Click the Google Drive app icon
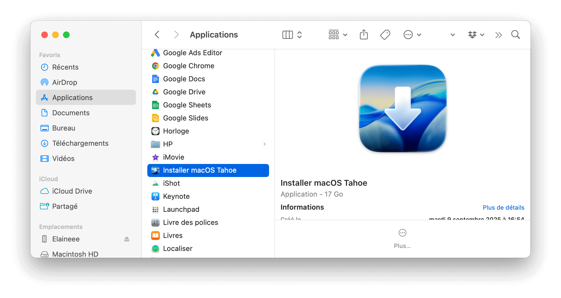561x298 pixels. coord(155,92)
